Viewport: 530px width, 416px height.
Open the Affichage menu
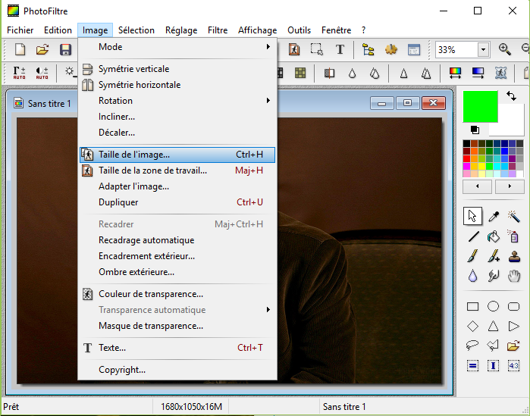click(257, 30)
